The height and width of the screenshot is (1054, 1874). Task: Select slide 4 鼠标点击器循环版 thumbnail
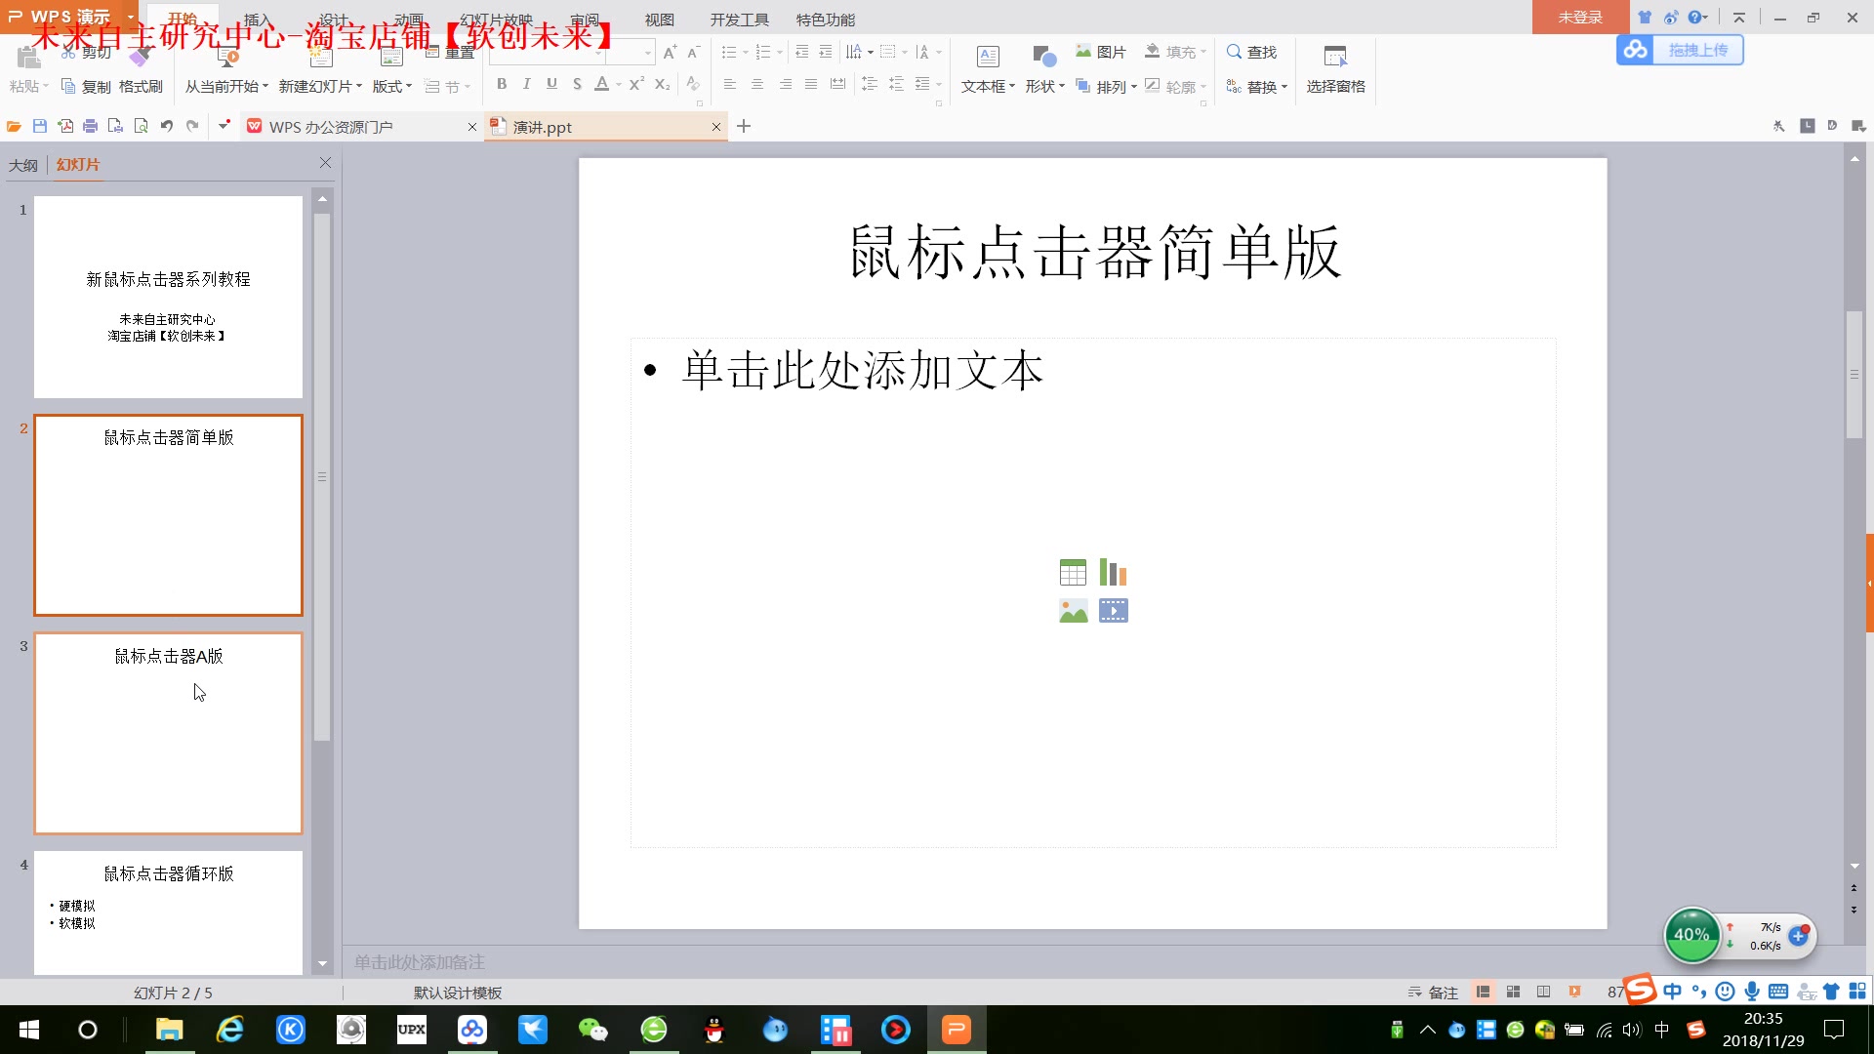click(x=168, y=912)
